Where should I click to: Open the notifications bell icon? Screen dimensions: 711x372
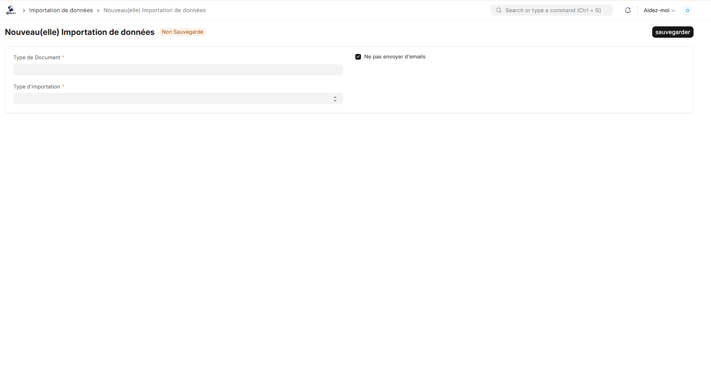pyautogui.click(x=628, y=10)
